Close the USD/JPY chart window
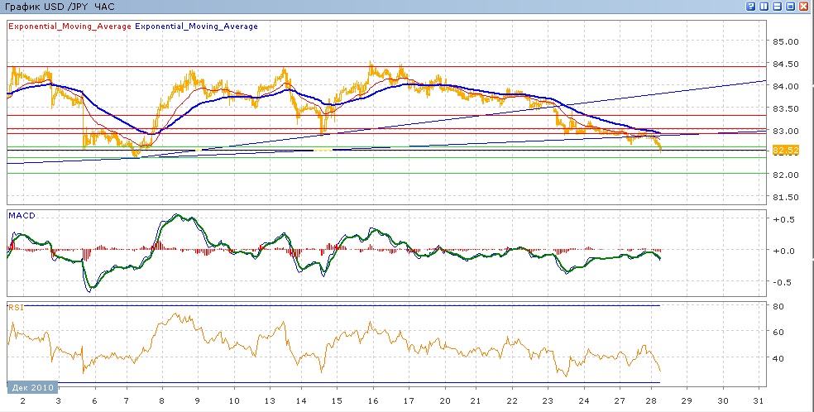The height and width of the screenshot is (412, 814). coord(804,7)
